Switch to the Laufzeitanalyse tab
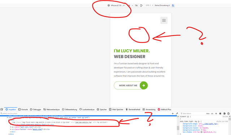The width and height of the screenshot is (231, 135). 87,109
